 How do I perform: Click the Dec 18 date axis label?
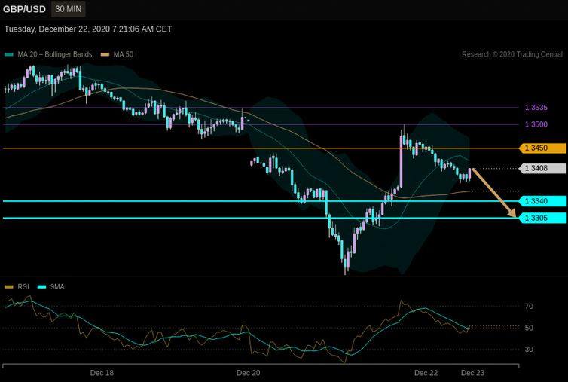(x=102, y=373)
